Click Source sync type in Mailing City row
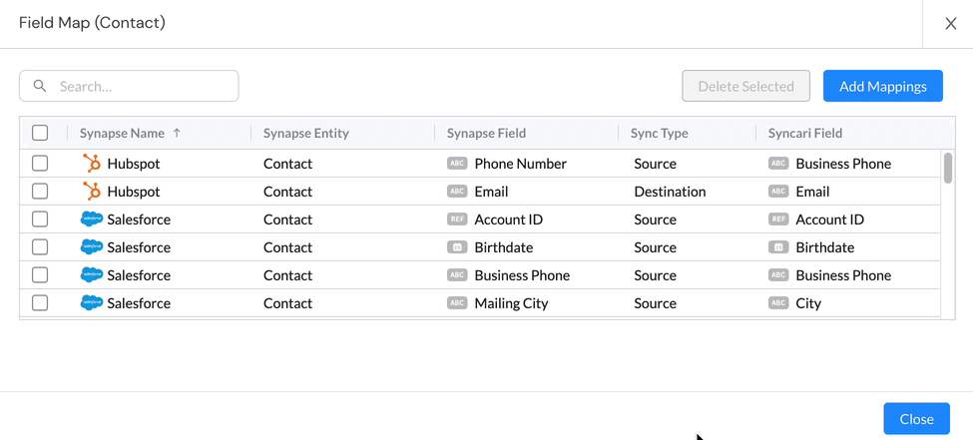The height and width of the screenshot is (440, 973). [655, 303]
